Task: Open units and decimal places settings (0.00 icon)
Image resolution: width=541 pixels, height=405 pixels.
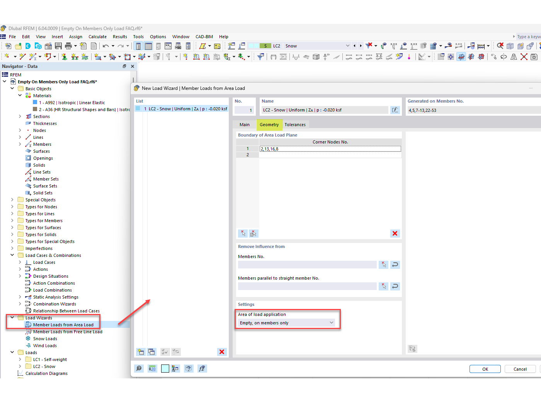Action: (152, 368)
